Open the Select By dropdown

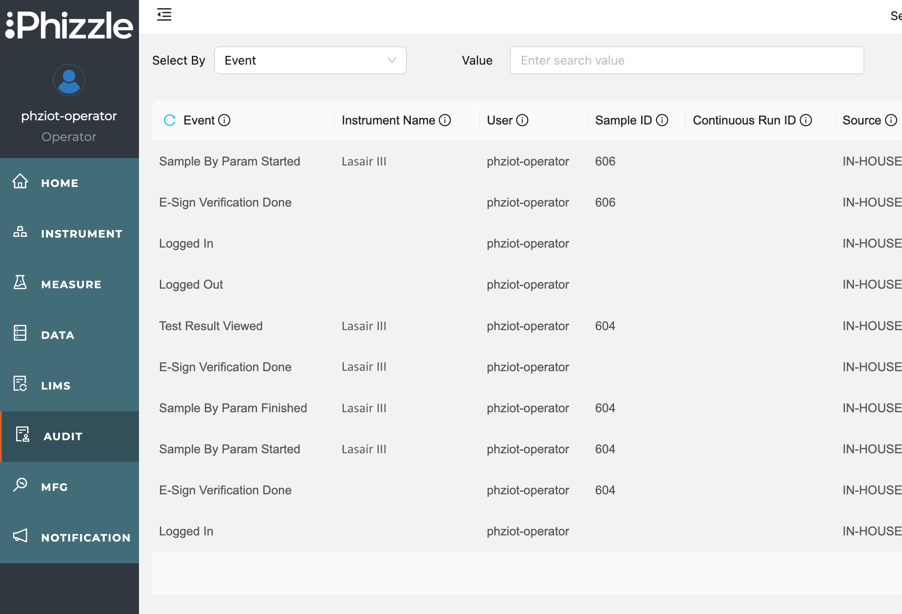(x=310, y=60)
